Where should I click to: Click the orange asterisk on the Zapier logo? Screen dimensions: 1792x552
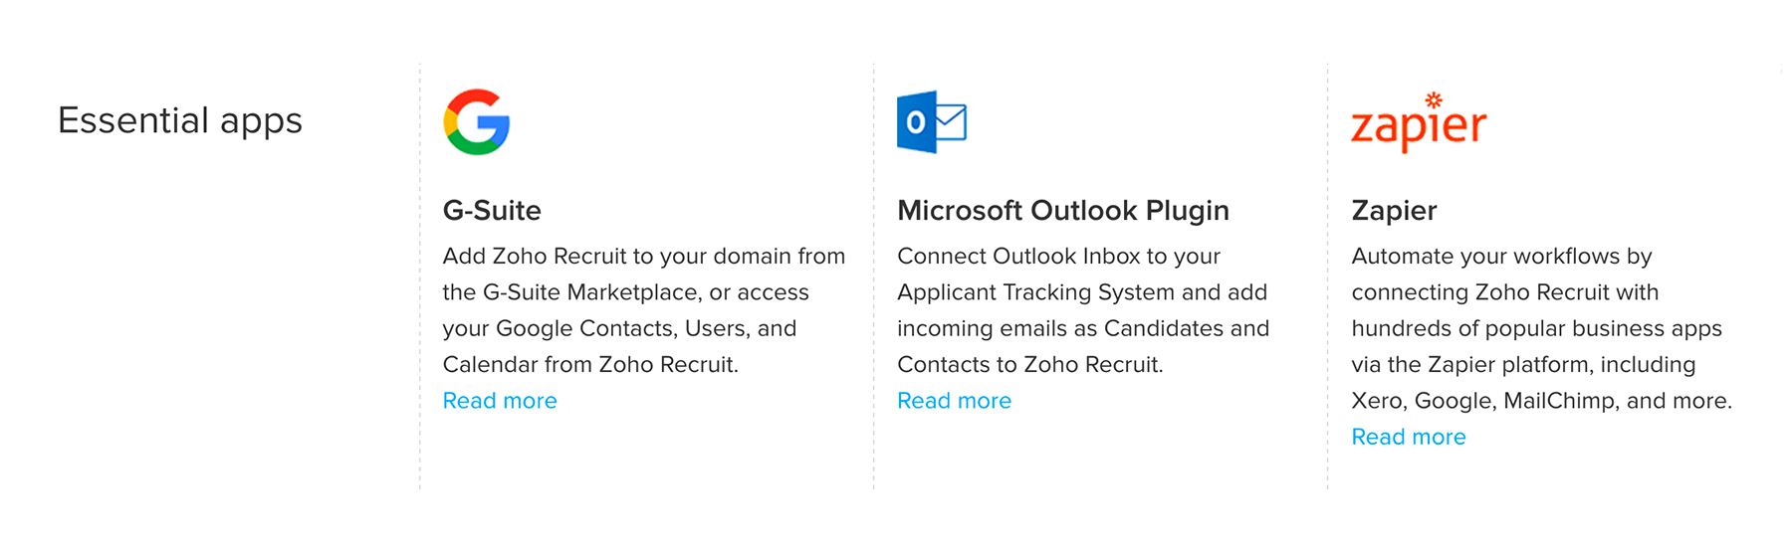1434,99
